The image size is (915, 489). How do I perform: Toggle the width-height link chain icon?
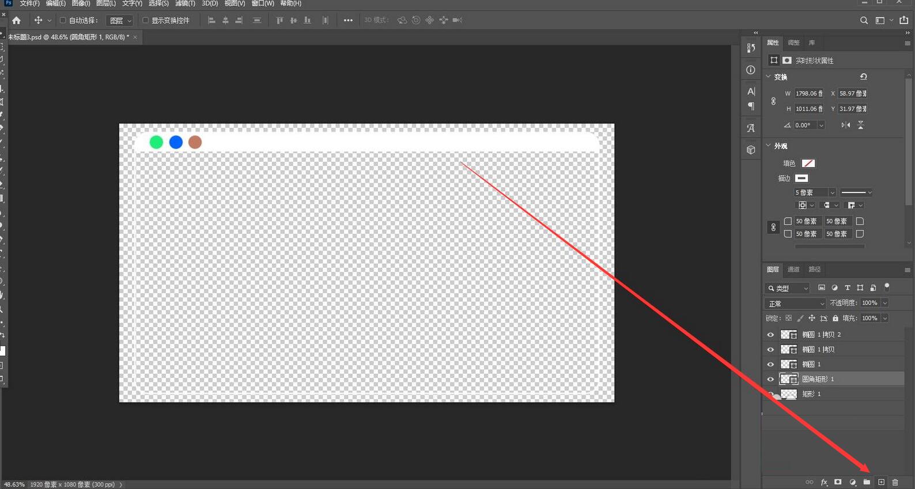click(x=773, y=101)
